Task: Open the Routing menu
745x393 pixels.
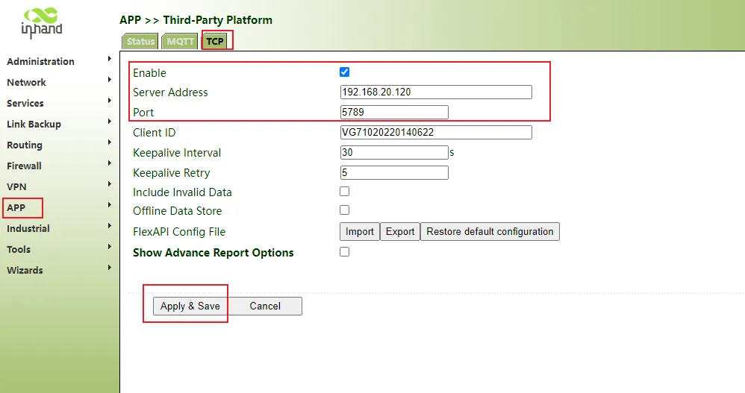Action: coord(24,145)
